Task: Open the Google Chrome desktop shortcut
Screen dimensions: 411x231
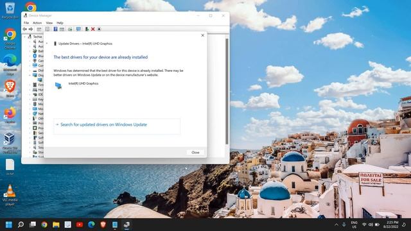Action: [x=10, y=39]
